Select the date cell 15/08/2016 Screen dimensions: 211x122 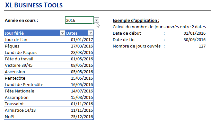(x=79, y=97)
